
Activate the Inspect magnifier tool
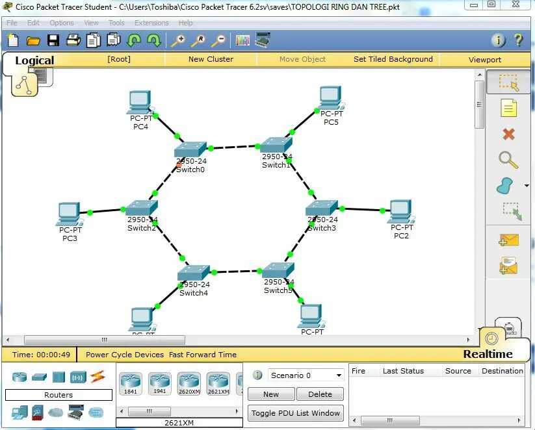tap(508, 160)
